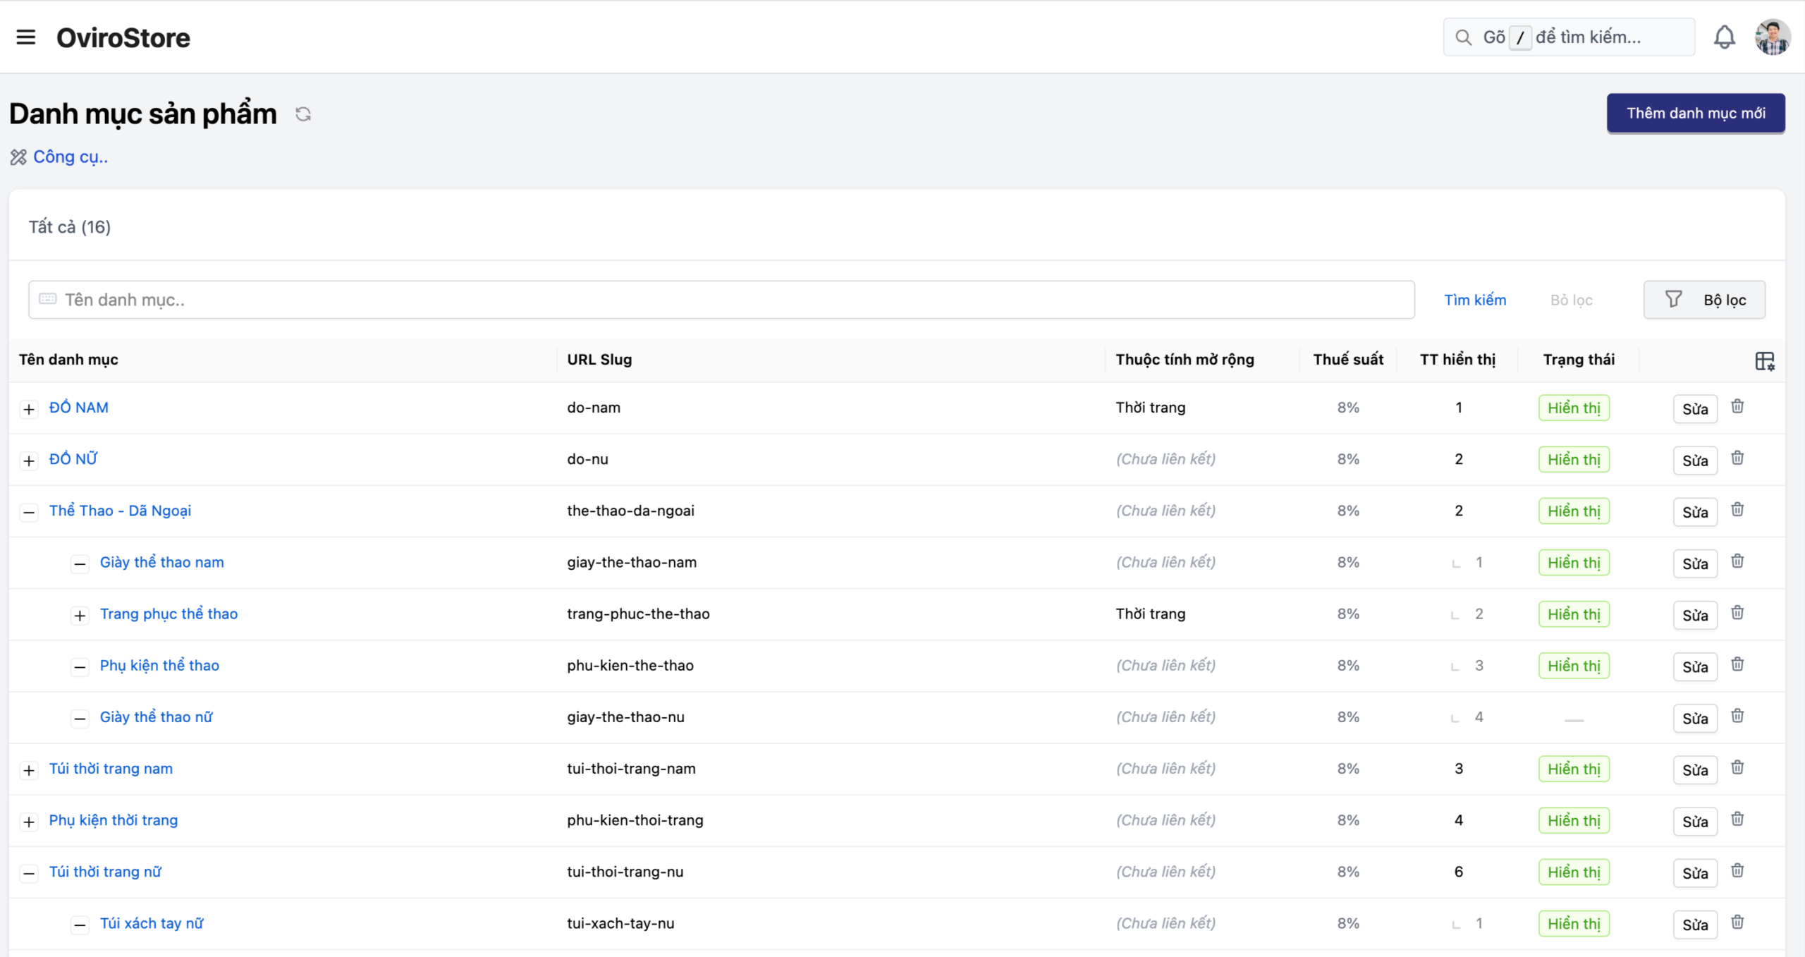Click the refresh icon beside page title

(x=303, y=114)
